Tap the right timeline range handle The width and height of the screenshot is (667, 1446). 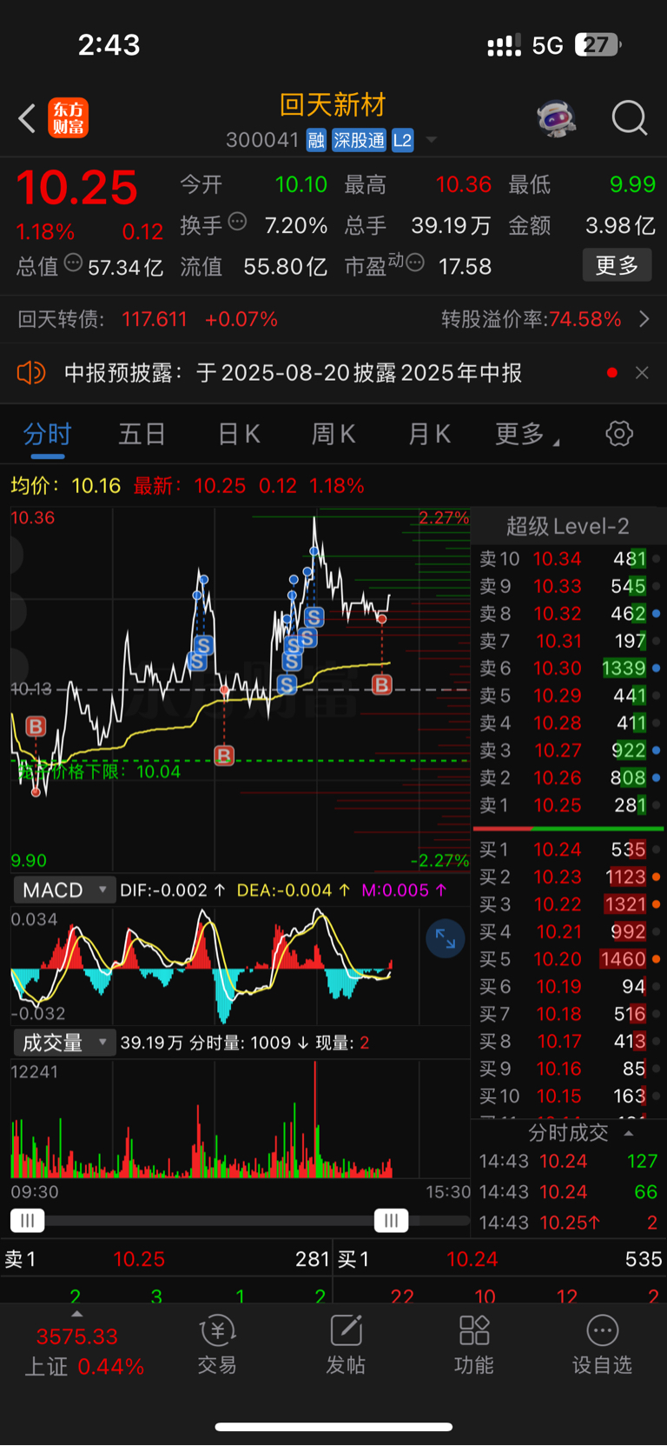391,1221
